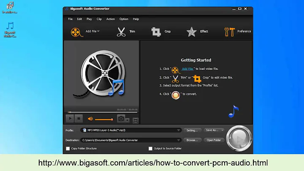Click the Save As... button

coord(212,130)
